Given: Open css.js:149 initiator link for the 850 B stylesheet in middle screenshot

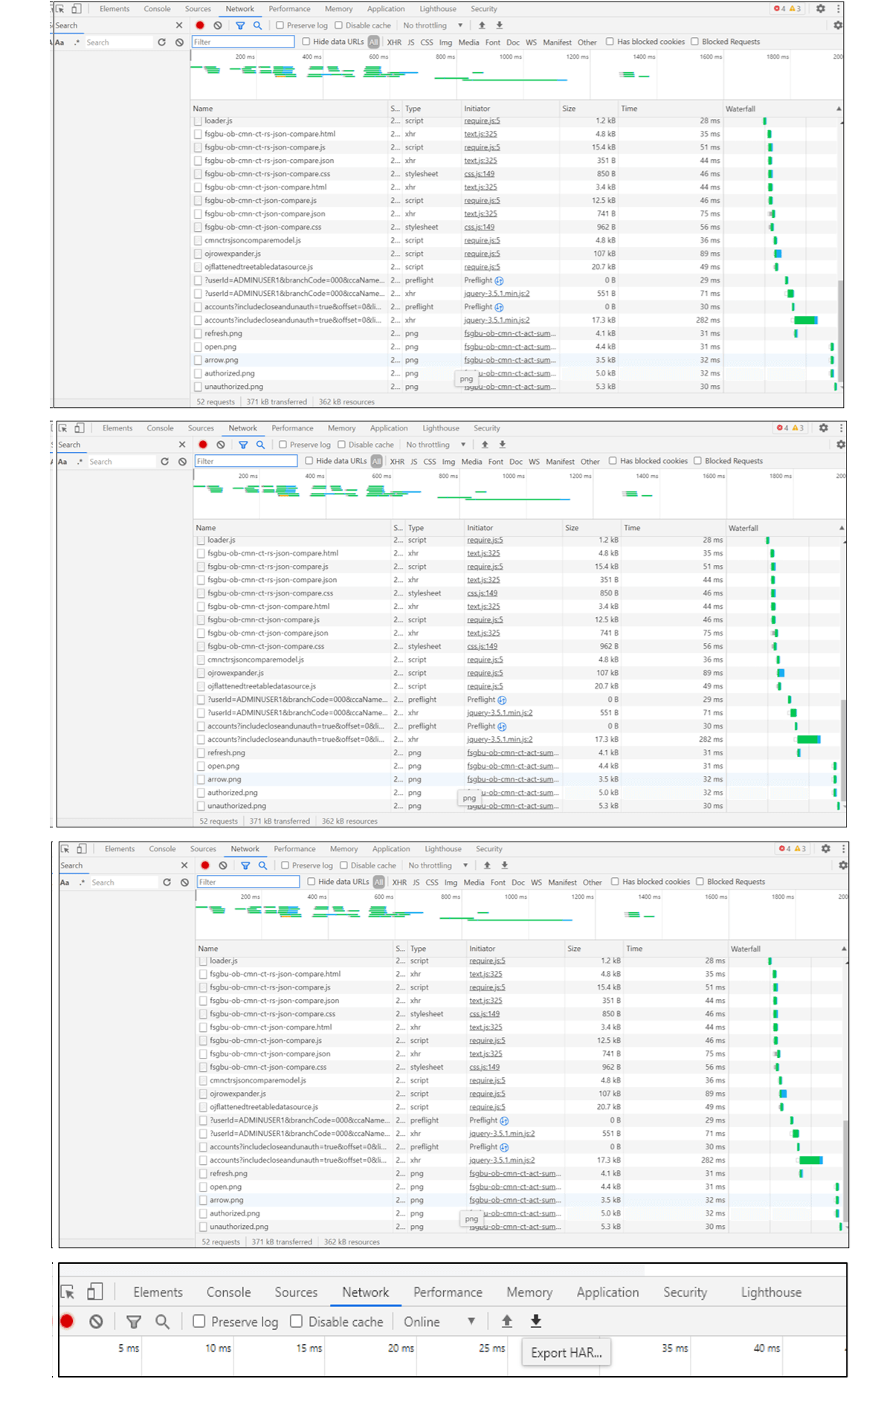Looking at the screenshot, I should (482, 593).
